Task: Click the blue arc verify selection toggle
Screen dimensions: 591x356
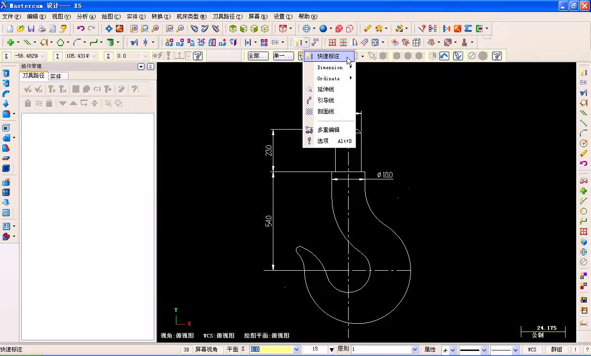Action: tap(444, 56)
